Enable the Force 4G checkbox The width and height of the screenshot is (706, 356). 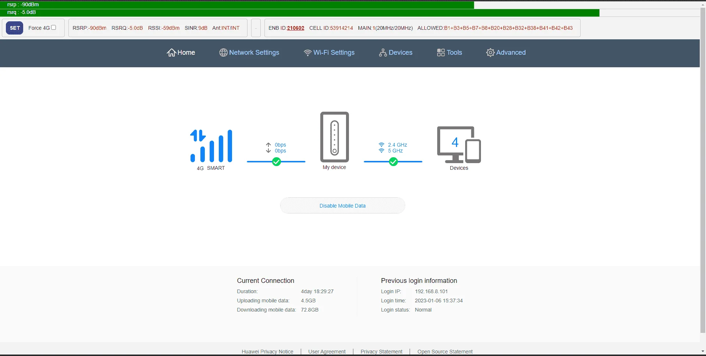[x=54, y=28]
